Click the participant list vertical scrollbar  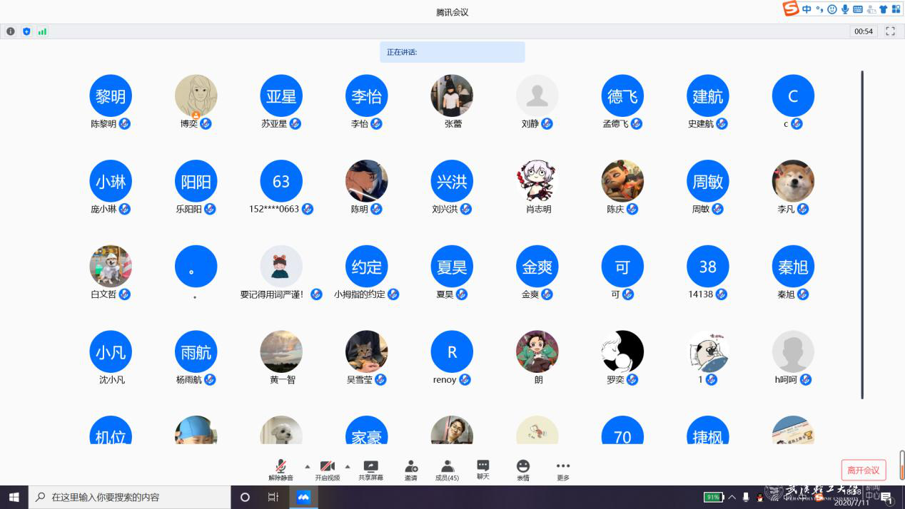click(862, 234)
